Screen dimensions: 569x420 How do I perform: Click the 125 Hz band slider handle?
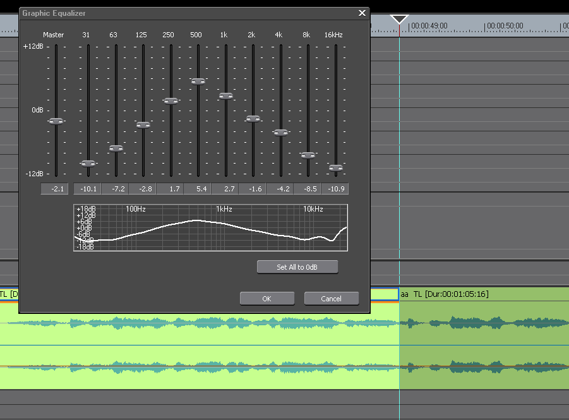tap(143, 125)
